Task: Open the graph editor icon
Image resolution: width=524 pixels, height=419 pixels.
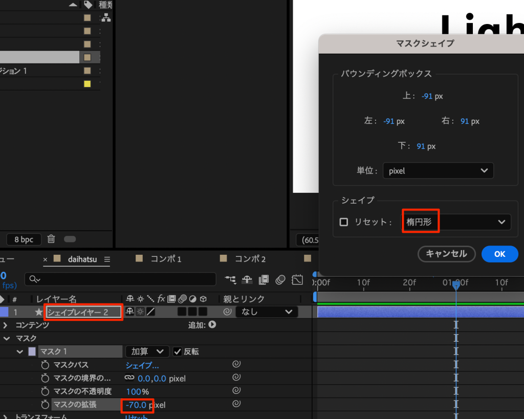Action: point(297,279)
